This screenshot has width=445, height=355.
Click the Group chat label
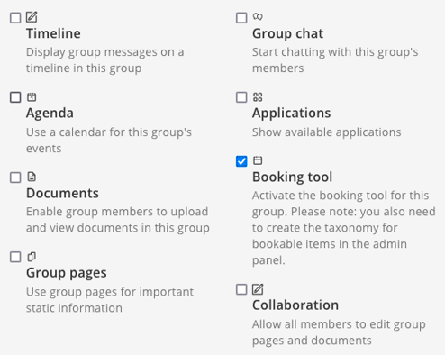click(x=287, y=33)
